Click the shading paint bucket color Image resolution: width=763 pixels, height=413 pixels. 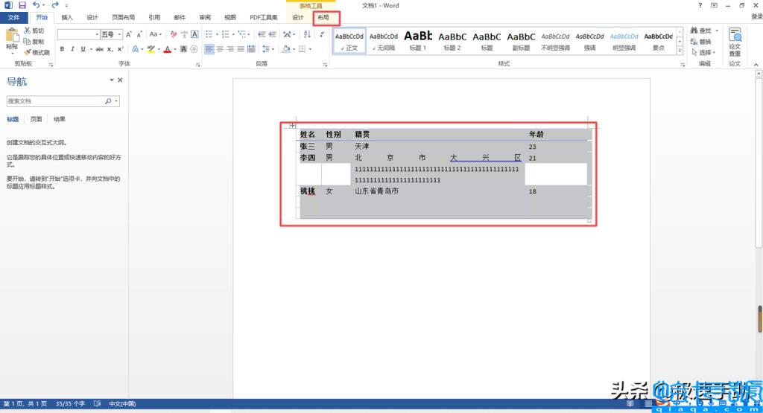pos(286,49)
